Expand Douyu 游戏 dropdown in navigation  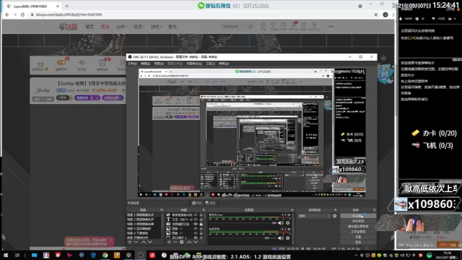tap(156, 27)
